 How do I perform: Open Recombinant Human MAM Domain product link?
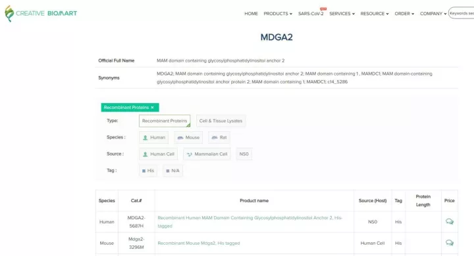pos(250,222)
